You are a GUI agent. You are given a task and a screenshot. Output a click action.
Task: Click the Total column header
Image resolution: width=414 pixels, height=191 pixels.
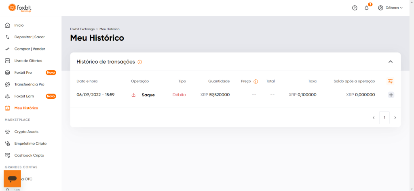[x=270, y=81]
